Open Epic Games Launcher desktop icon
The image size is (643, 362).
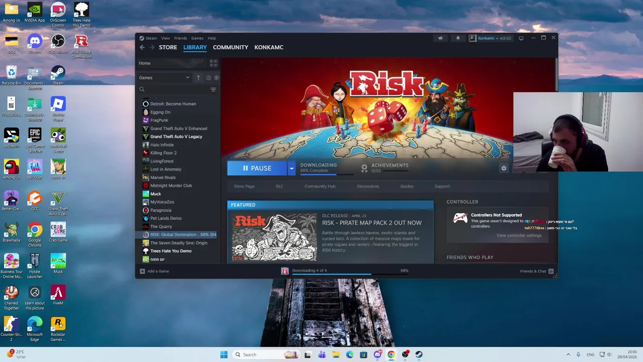pos(35,141)
